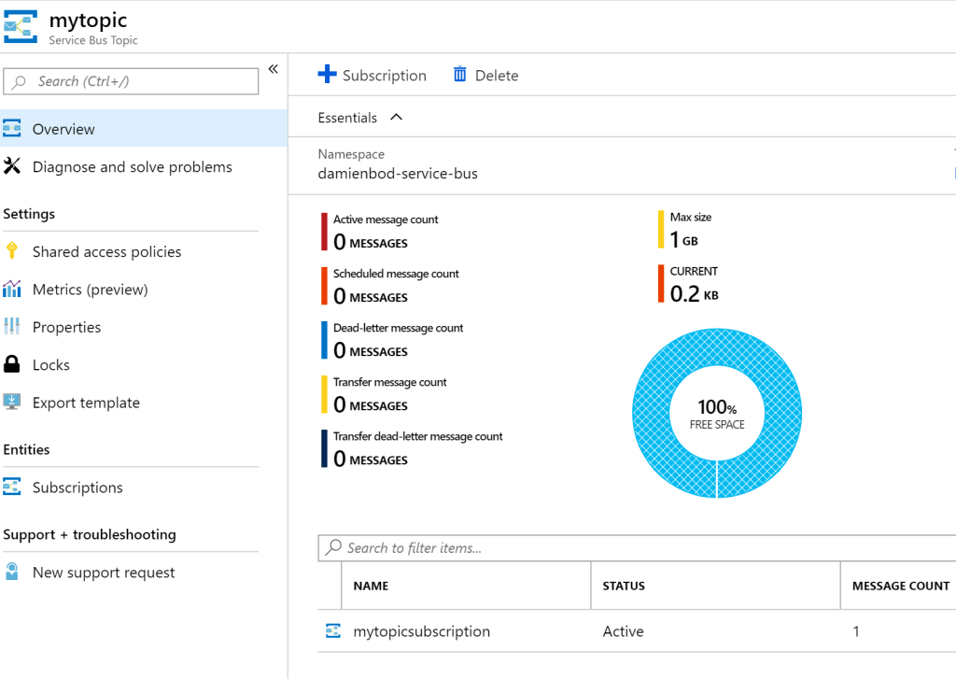
Task: Collapse the left navigation pane with double chevron
Action: [x=273, y=68]
